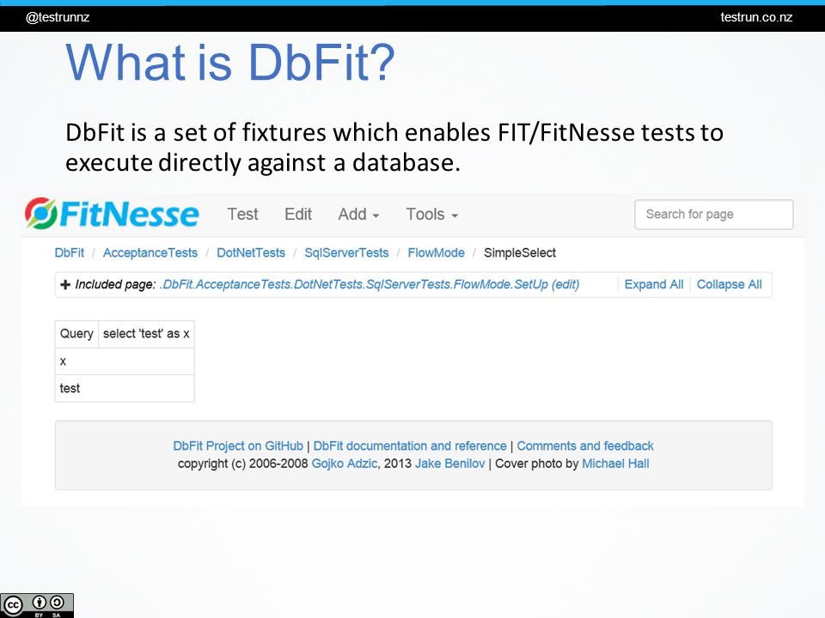Open DbFit documentation and reference link

pyautogui.click(x=410, y=445)
